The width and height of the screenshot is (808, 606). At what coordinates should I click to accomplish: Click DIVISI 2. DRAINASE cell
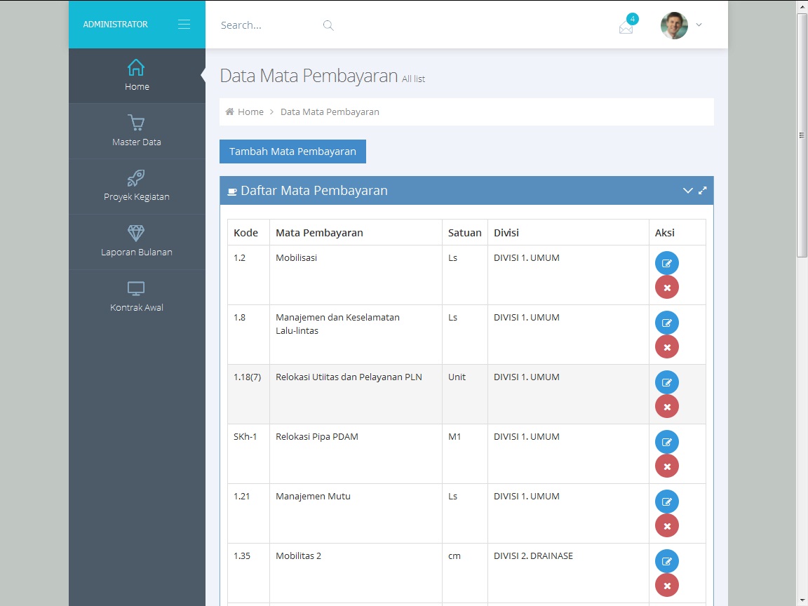[x=568, y=573]
